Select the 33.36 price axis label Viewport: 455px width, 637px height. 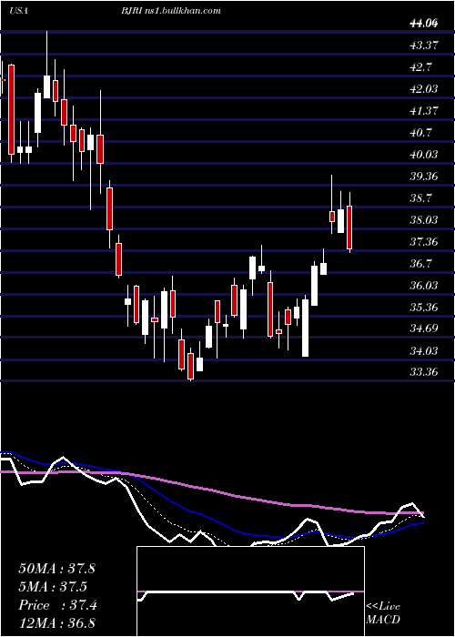(x=424, y=372)
